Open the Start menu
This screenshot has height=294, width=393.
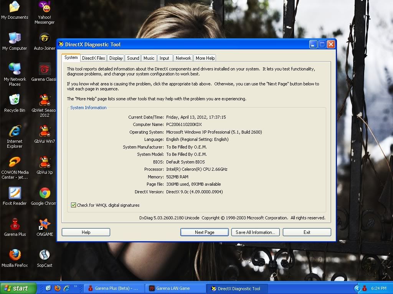pos(18,288)
